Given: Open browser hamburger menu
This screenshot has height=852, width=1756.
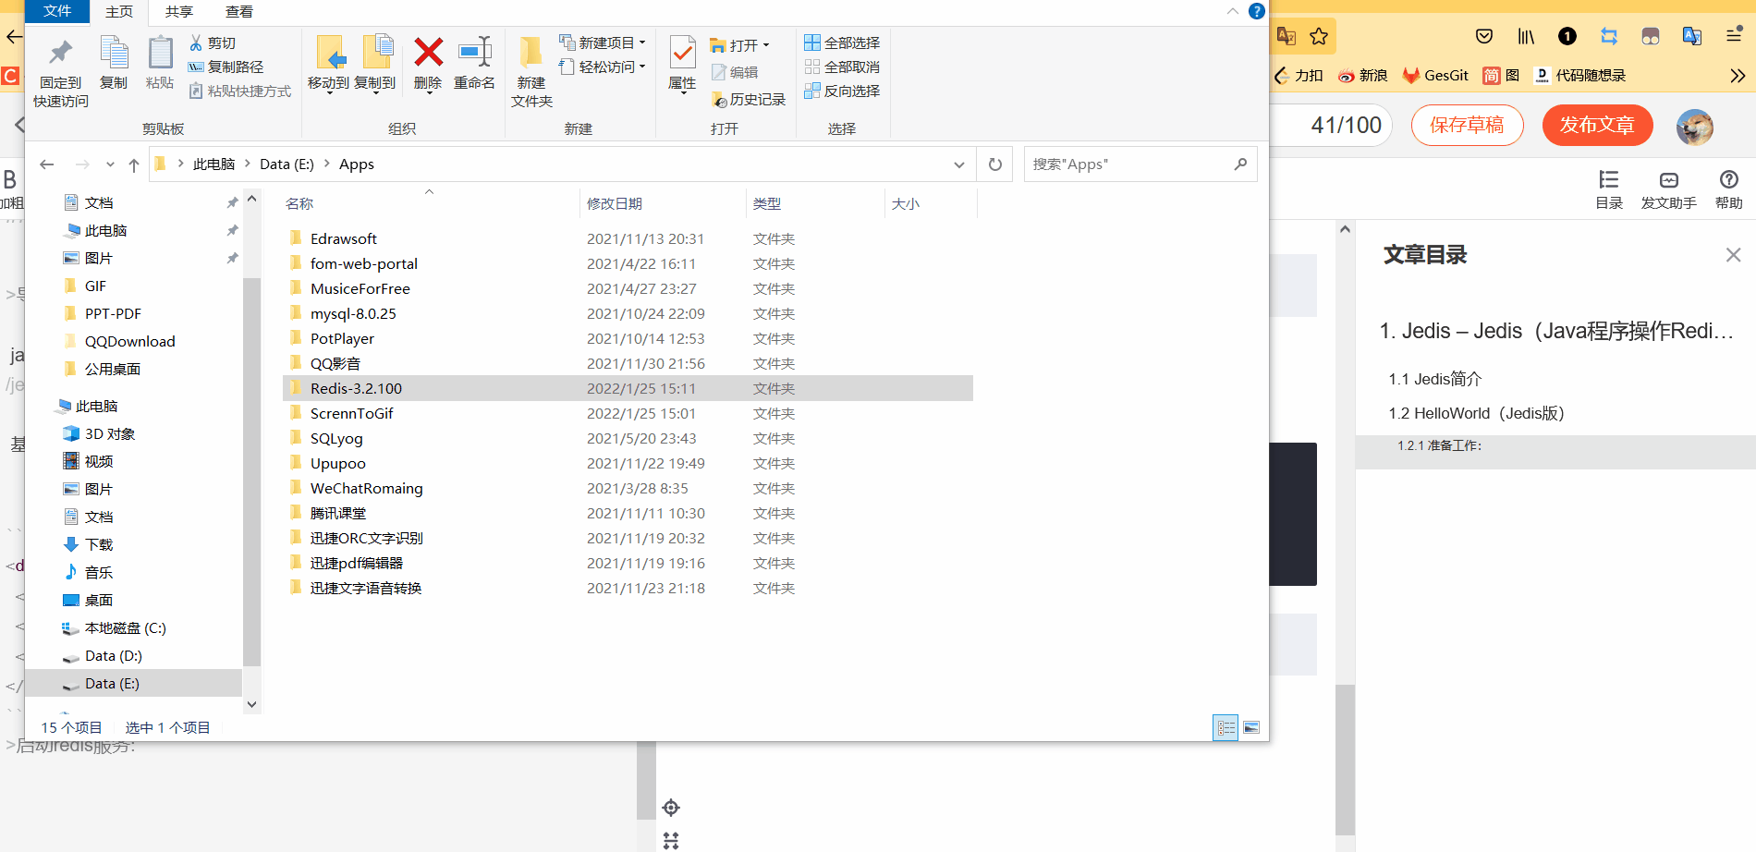Looking at the screenshot, I should (x=1734, y=36).
